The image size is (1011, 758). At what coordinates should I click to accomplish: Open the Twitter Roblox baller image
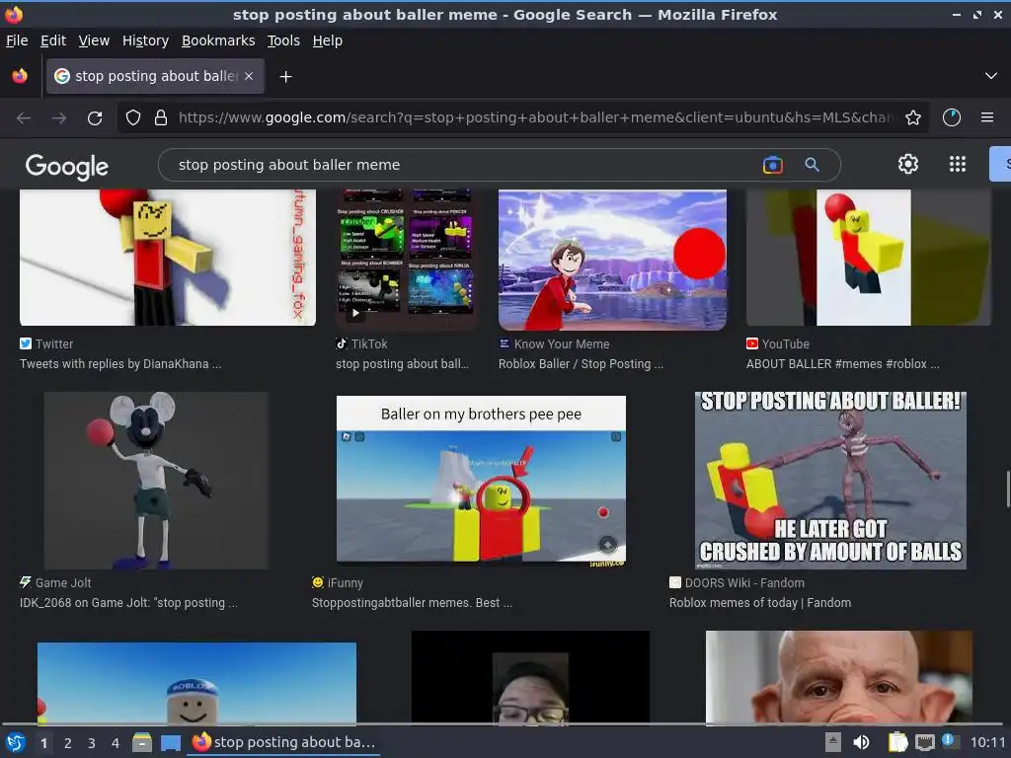click(168, 258)
